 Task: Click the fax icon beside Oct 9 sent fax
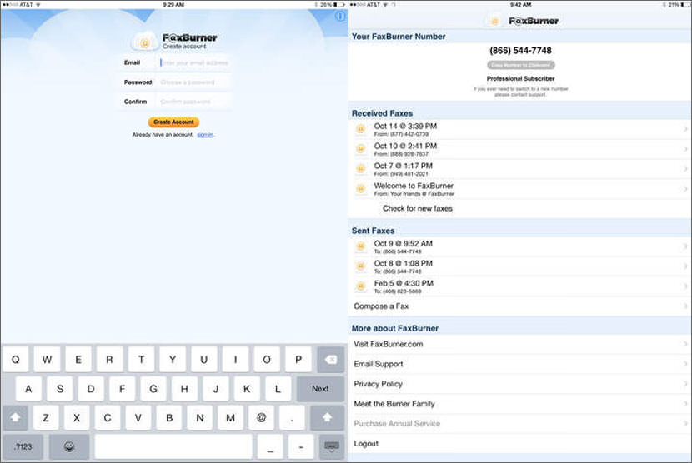[x=360, y=246]
